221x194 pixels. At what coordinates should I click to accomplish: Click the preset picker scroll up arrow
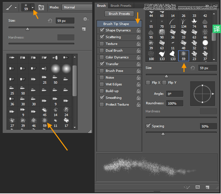click(75, 57)
